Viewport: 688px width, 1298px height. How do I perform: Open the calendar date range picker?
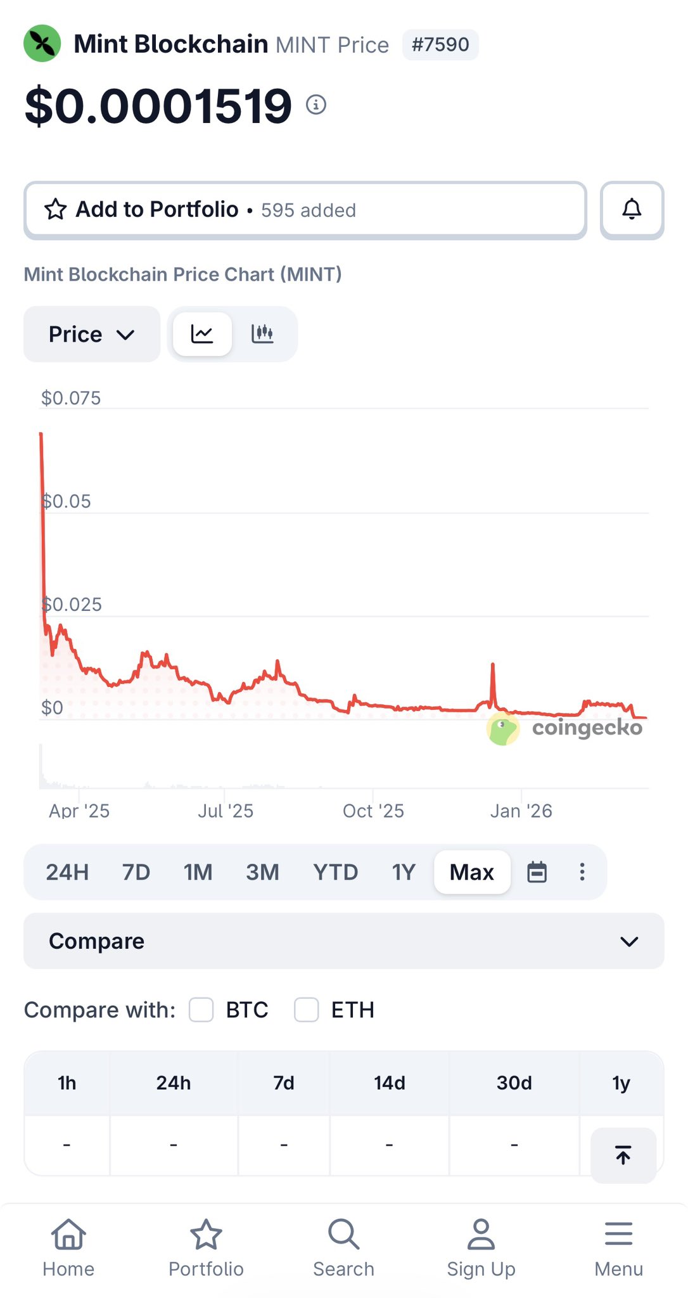click(x=537, y=872)
